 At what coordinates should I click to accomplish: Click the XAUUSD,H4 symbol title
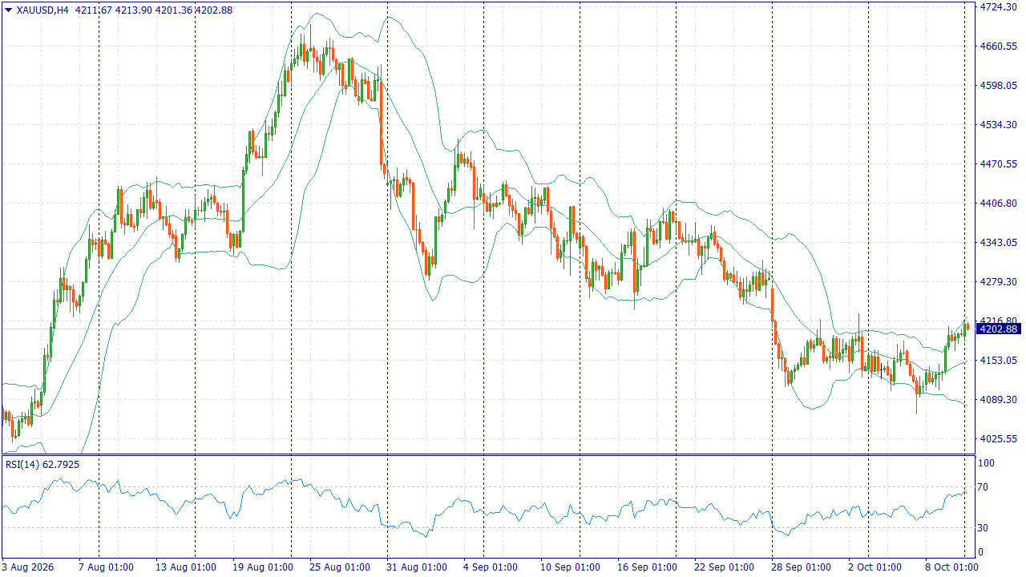pos(42,10)
